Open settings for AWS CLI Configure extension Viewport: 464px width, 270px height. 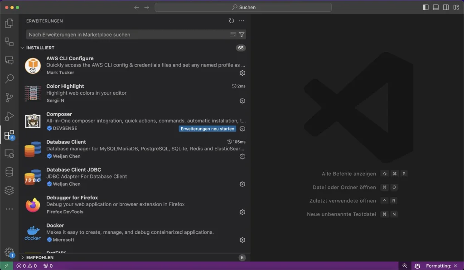pos(242,73)
